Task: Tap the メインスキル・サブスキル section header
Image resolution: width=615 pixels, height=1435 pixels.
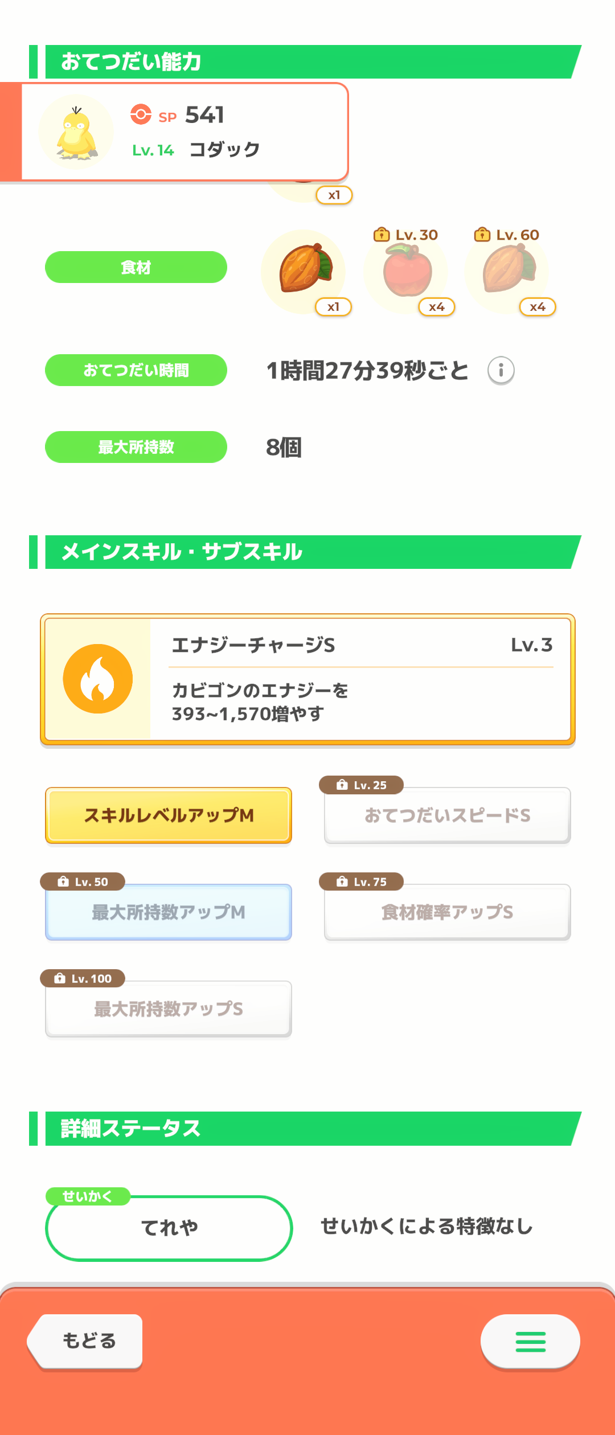Action: (x=305, y=552)
